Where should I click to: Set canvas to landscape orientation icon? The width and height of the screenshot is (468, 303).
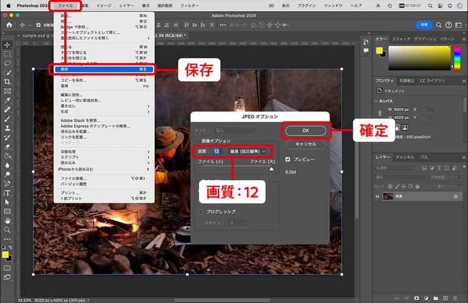pyautogui.click(x=404, y=128)
